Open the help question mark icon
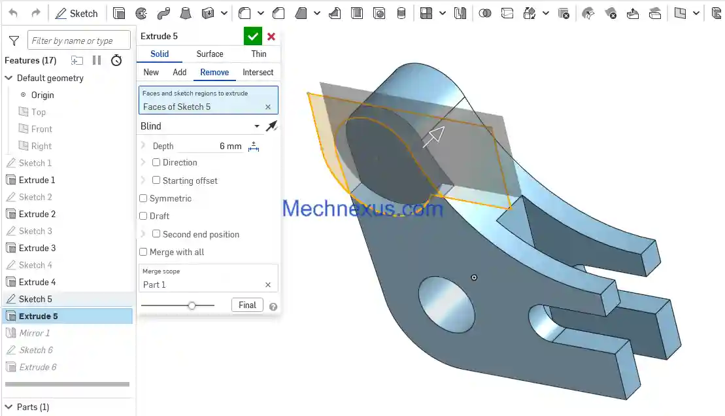The image size is (725, 416). click(x=273, y=306)
